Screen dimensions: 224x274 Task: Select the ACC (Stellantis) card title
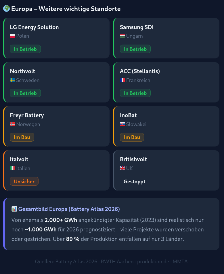[x=140, y=71]
